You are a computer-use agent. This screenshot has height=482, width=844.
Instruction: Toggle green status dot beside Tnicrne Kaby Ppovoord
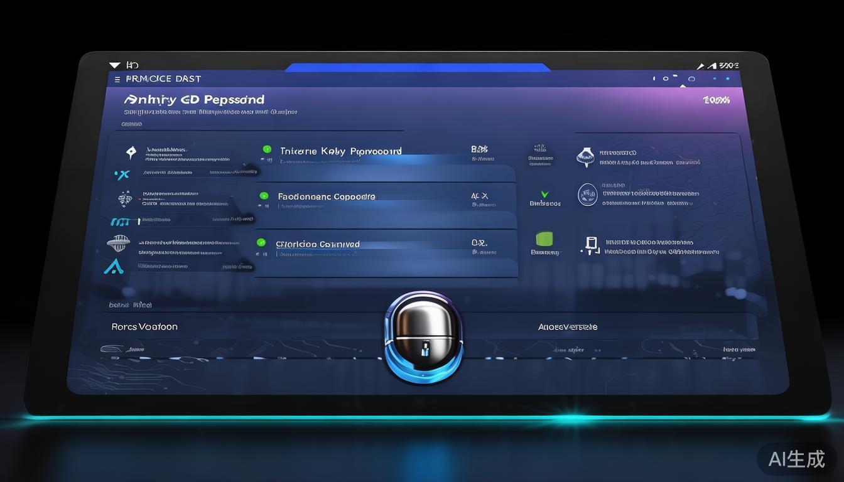click(x=267, y=149)
